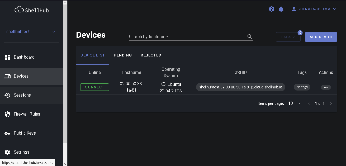Click the Add Device button
This screenshot has width=346, height=166.
tap(321, 37)
